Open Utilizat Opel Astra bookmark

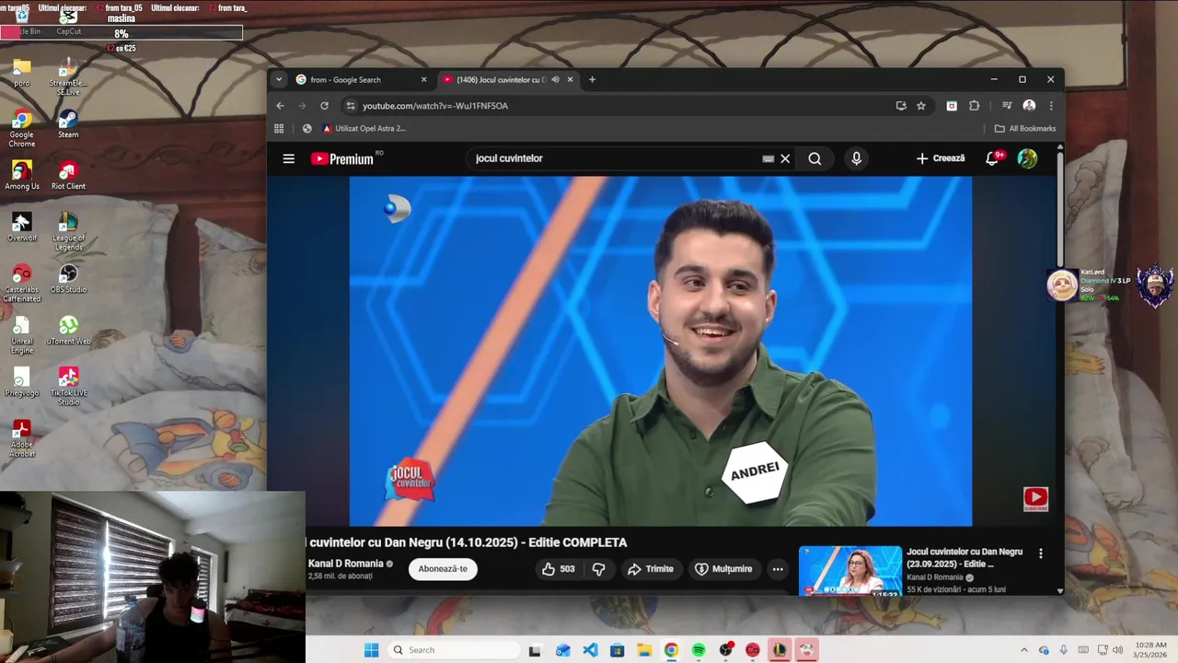(364, 129)
